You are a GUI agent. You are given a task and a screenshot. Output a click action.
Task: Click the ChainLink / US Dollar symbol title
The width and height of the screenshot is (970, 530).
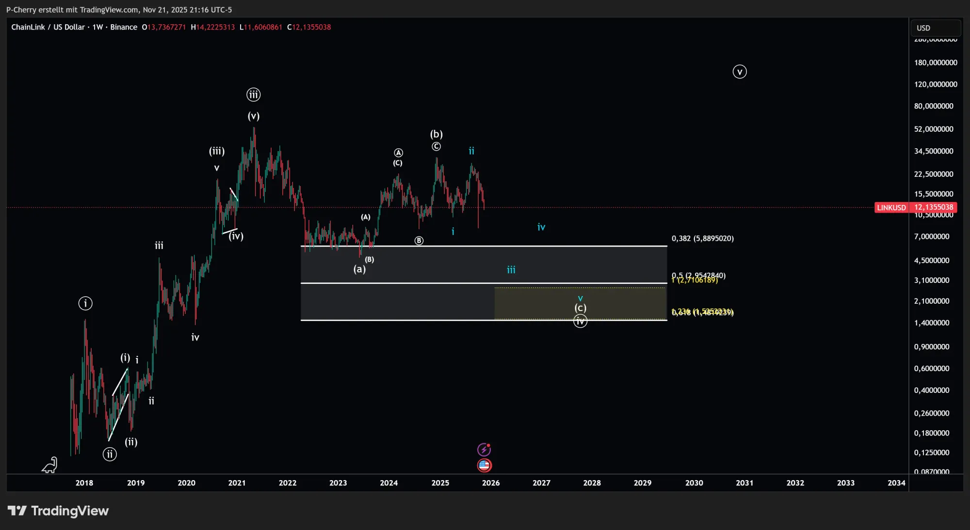48,27
